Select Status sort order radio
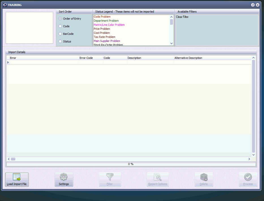This screenshot has width=264, height=201. coord(65,41)
